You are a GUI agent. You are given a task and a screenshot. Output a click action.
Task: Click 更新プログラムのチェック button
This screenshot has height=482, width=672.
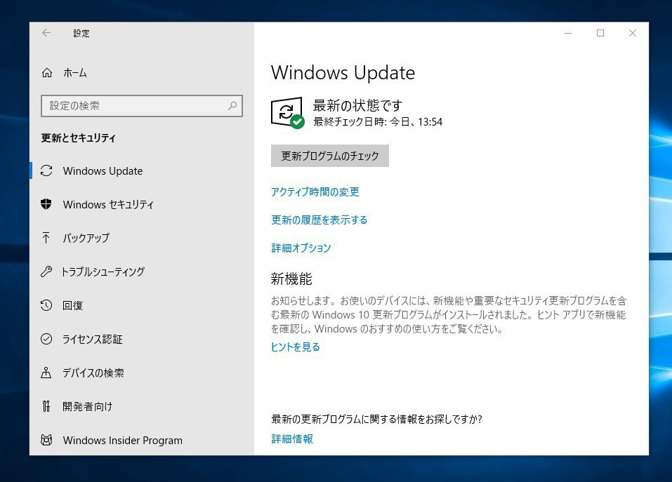coord(330,156)
